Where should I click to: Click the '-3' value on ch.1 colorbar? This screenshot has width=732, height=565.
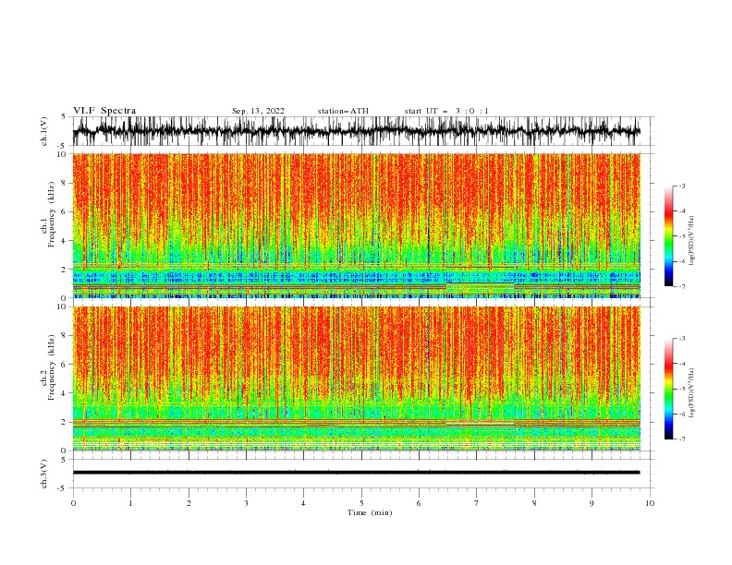coord(681,186)
